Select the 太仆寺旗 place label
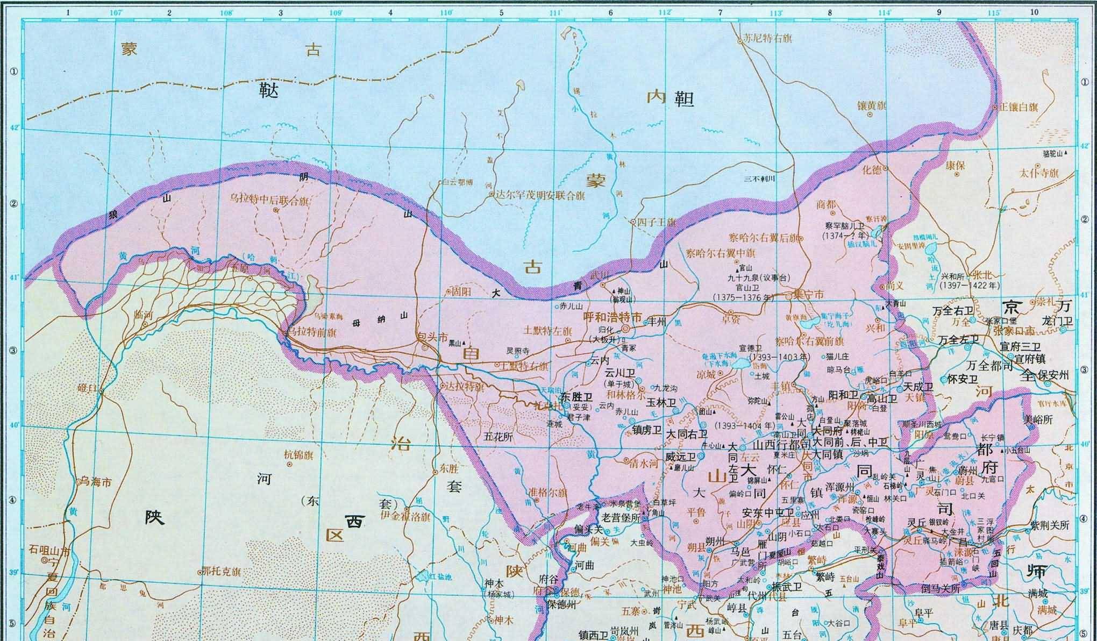This screenshot has width=1097, height=641. [1039, 173]
